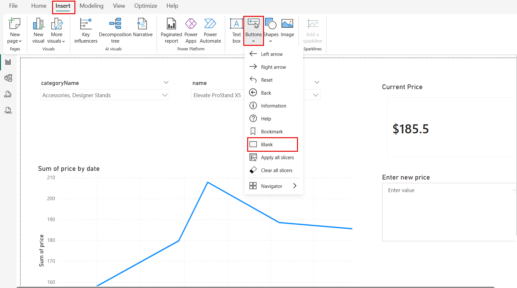Select Blank button option

point(272,144)
